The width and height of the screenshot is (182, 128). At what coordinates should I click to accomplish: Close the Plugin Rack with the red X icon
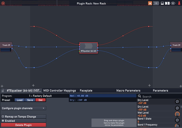pos(3,3)
